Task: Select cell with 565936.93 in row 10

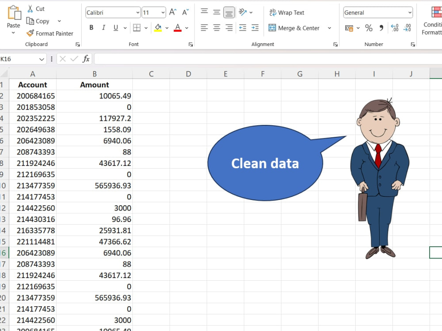Action: 95,185
